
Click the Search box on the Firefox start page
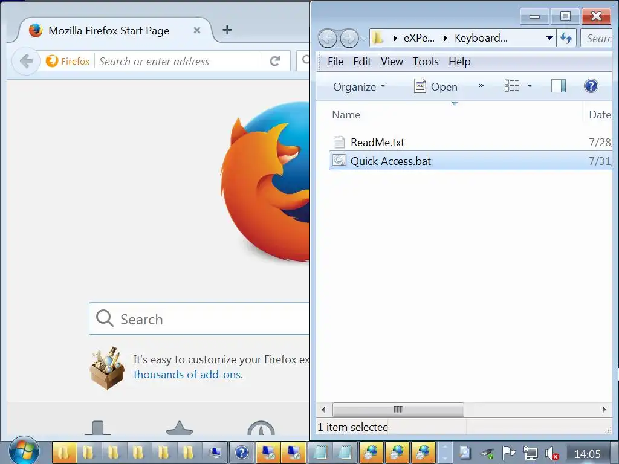[199, 319]
